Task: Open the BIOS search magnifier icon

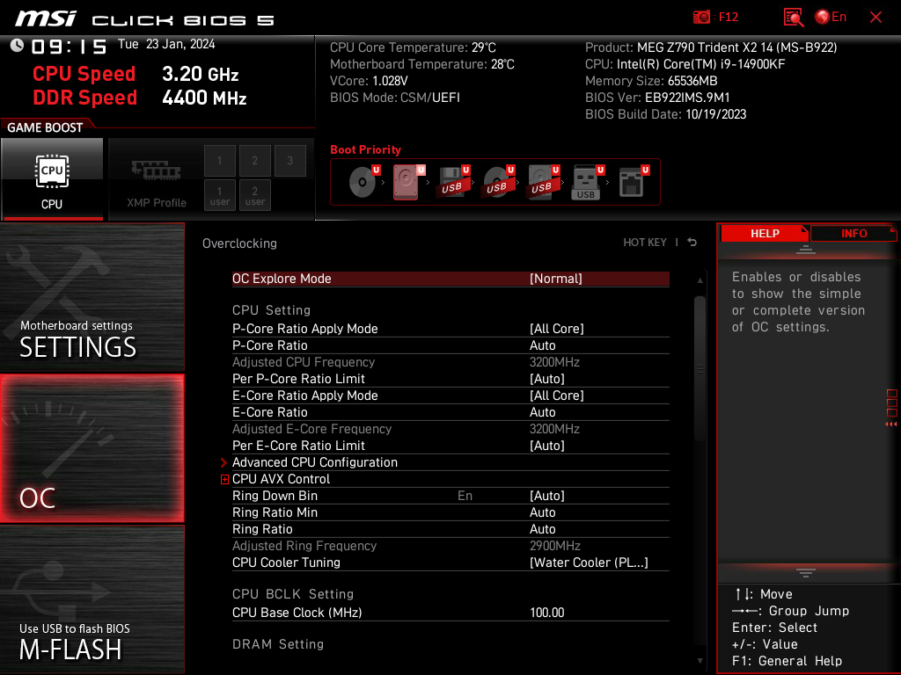Action: [x=793, y=18]
